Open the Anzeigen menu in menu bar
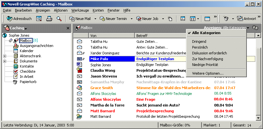 [x=43, y=10]
